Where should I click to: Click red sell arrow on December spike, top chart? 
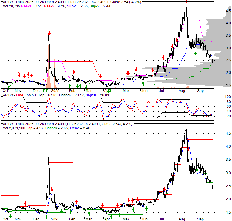point(49,34)
